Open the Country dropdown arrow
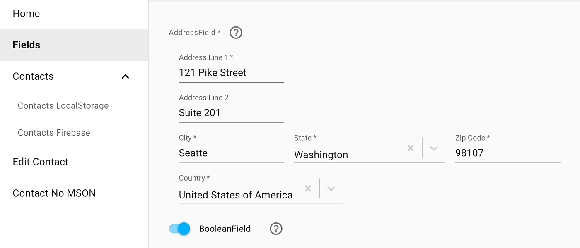The height and width of the screenshot is (248, 580). pyautogui.click(x=331, y=188)
